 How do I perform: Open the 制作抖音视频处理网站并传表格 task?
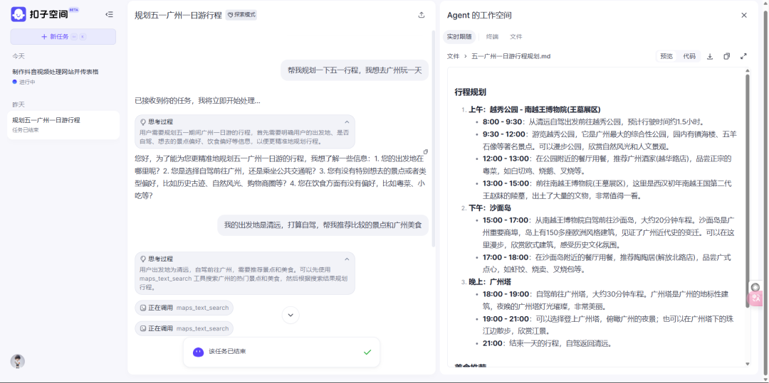(x=63, y=76)
